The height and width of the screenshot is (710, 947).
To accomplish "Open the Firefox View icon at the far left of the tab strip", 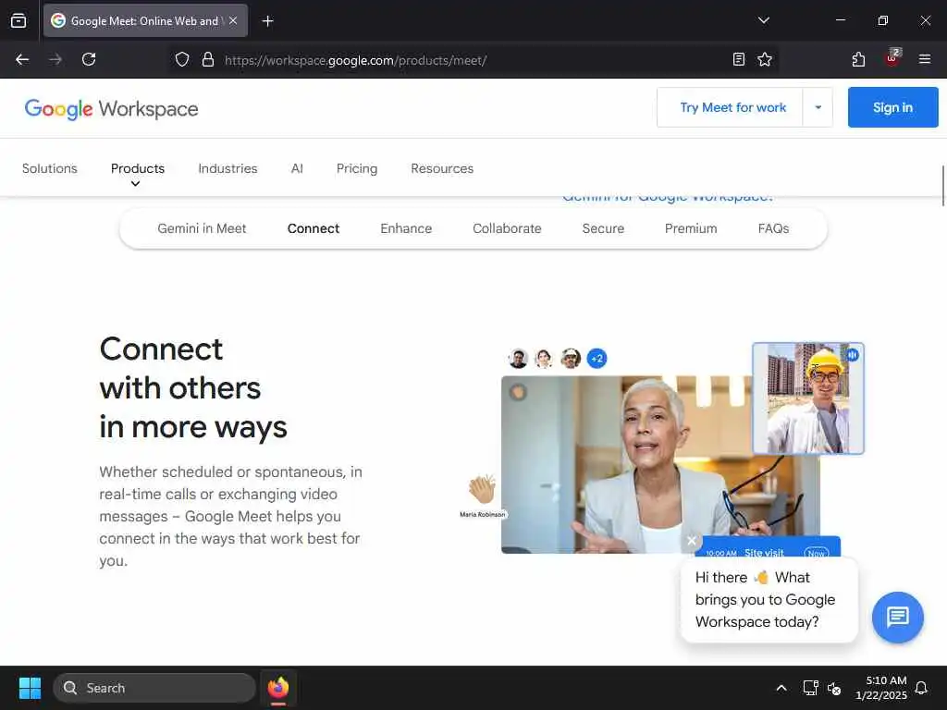I will point(18,20).
